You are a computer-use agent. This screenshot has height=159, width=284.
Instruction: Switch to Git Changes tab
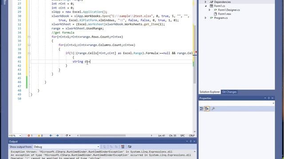tap(229, 92)
